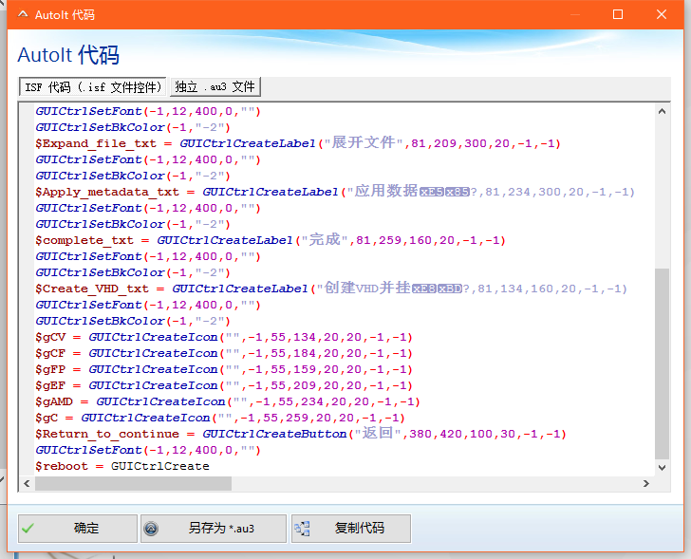Click green checkmark icon on 确定

[x=28, y=529]
